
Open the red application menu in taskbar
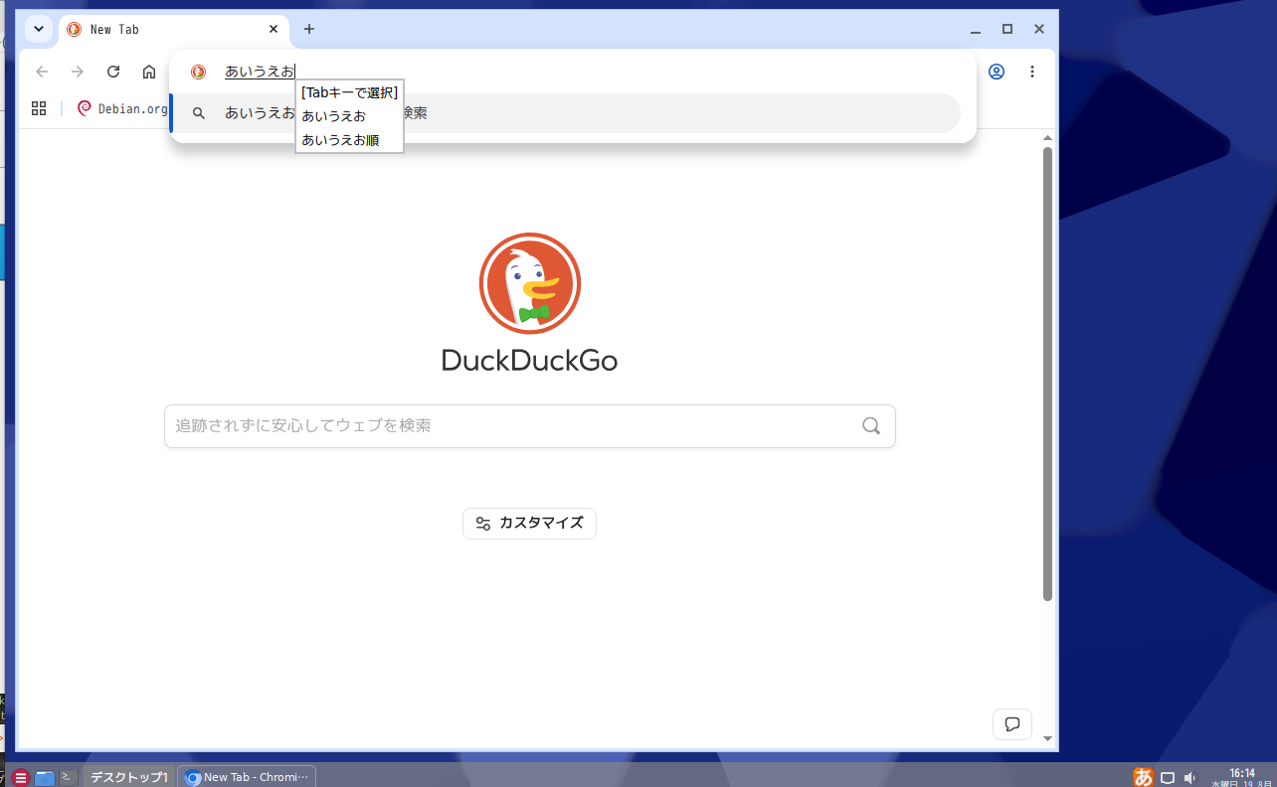coord(20,777)
